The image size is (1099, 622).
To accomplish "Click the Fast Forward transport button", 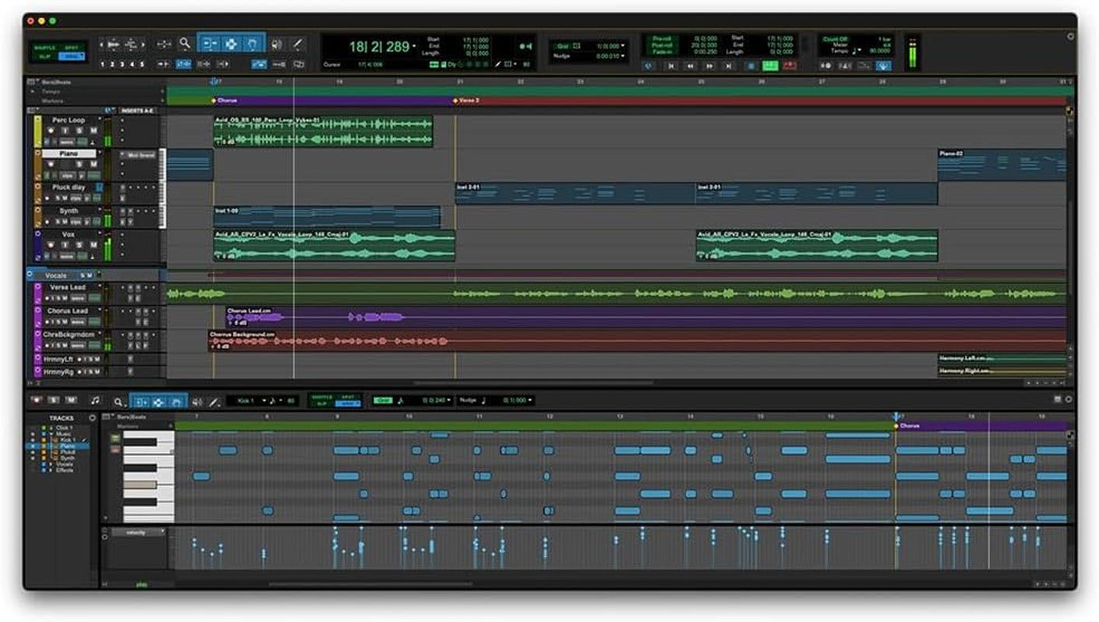I will pyautogui.click(x=710, y=66).
